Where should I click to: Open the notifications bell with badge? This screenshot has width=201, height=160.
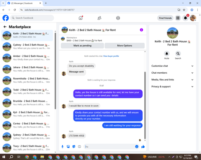pyautogui.click(x=185, y=18)
